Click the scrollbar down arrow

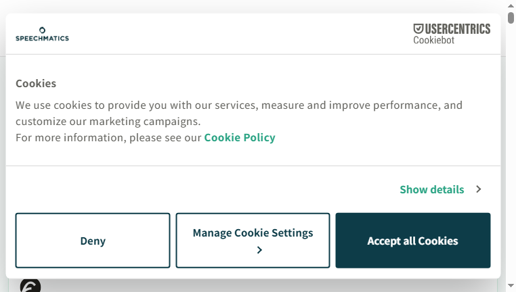click(x=511, y=286)
